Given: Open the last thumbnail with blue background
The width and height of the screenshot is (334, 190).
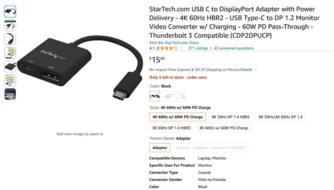Looking at the screenshot, I should coord(10,94).
